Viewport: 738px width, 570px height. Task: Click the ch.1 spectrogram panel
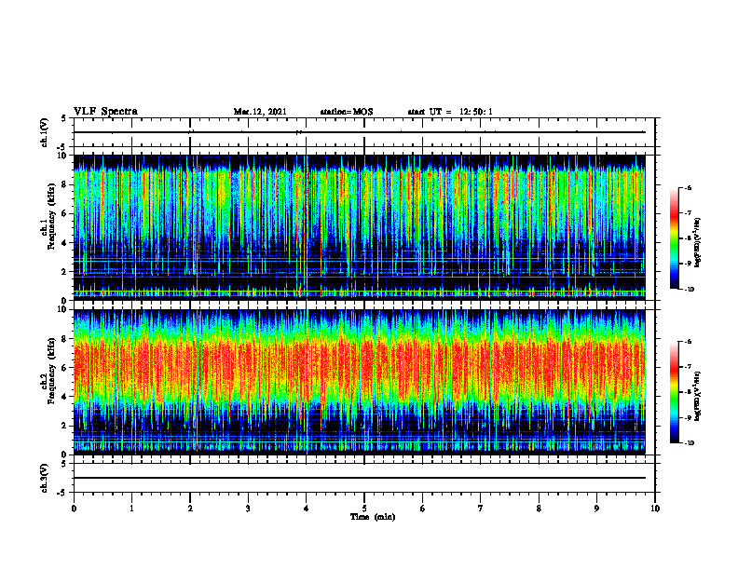pyautogui.click(x=360, y=227)
